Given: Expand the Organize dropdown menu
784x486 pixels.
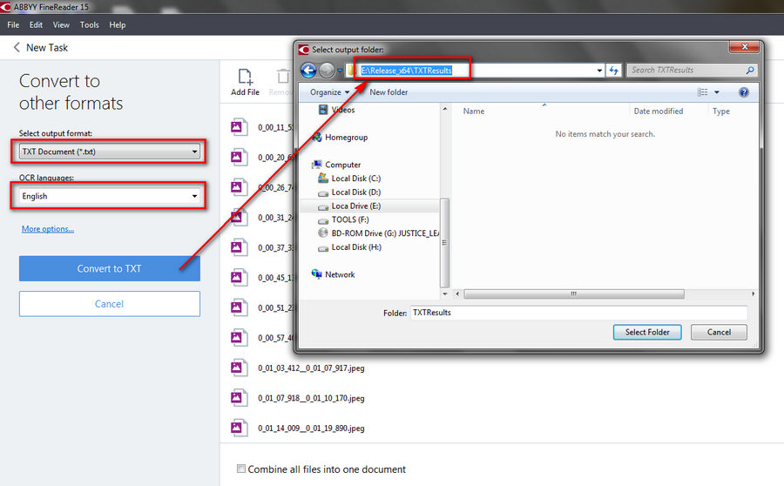Looking at the screenshot, I should click(x=329, y=92).
